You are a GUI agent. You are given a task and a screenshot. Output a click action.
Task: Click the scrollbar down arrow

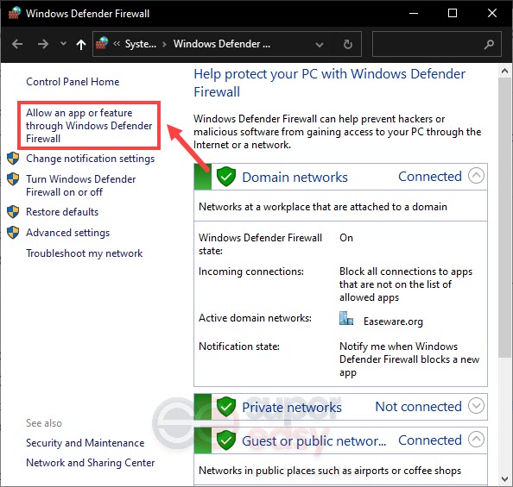[505, 479]
